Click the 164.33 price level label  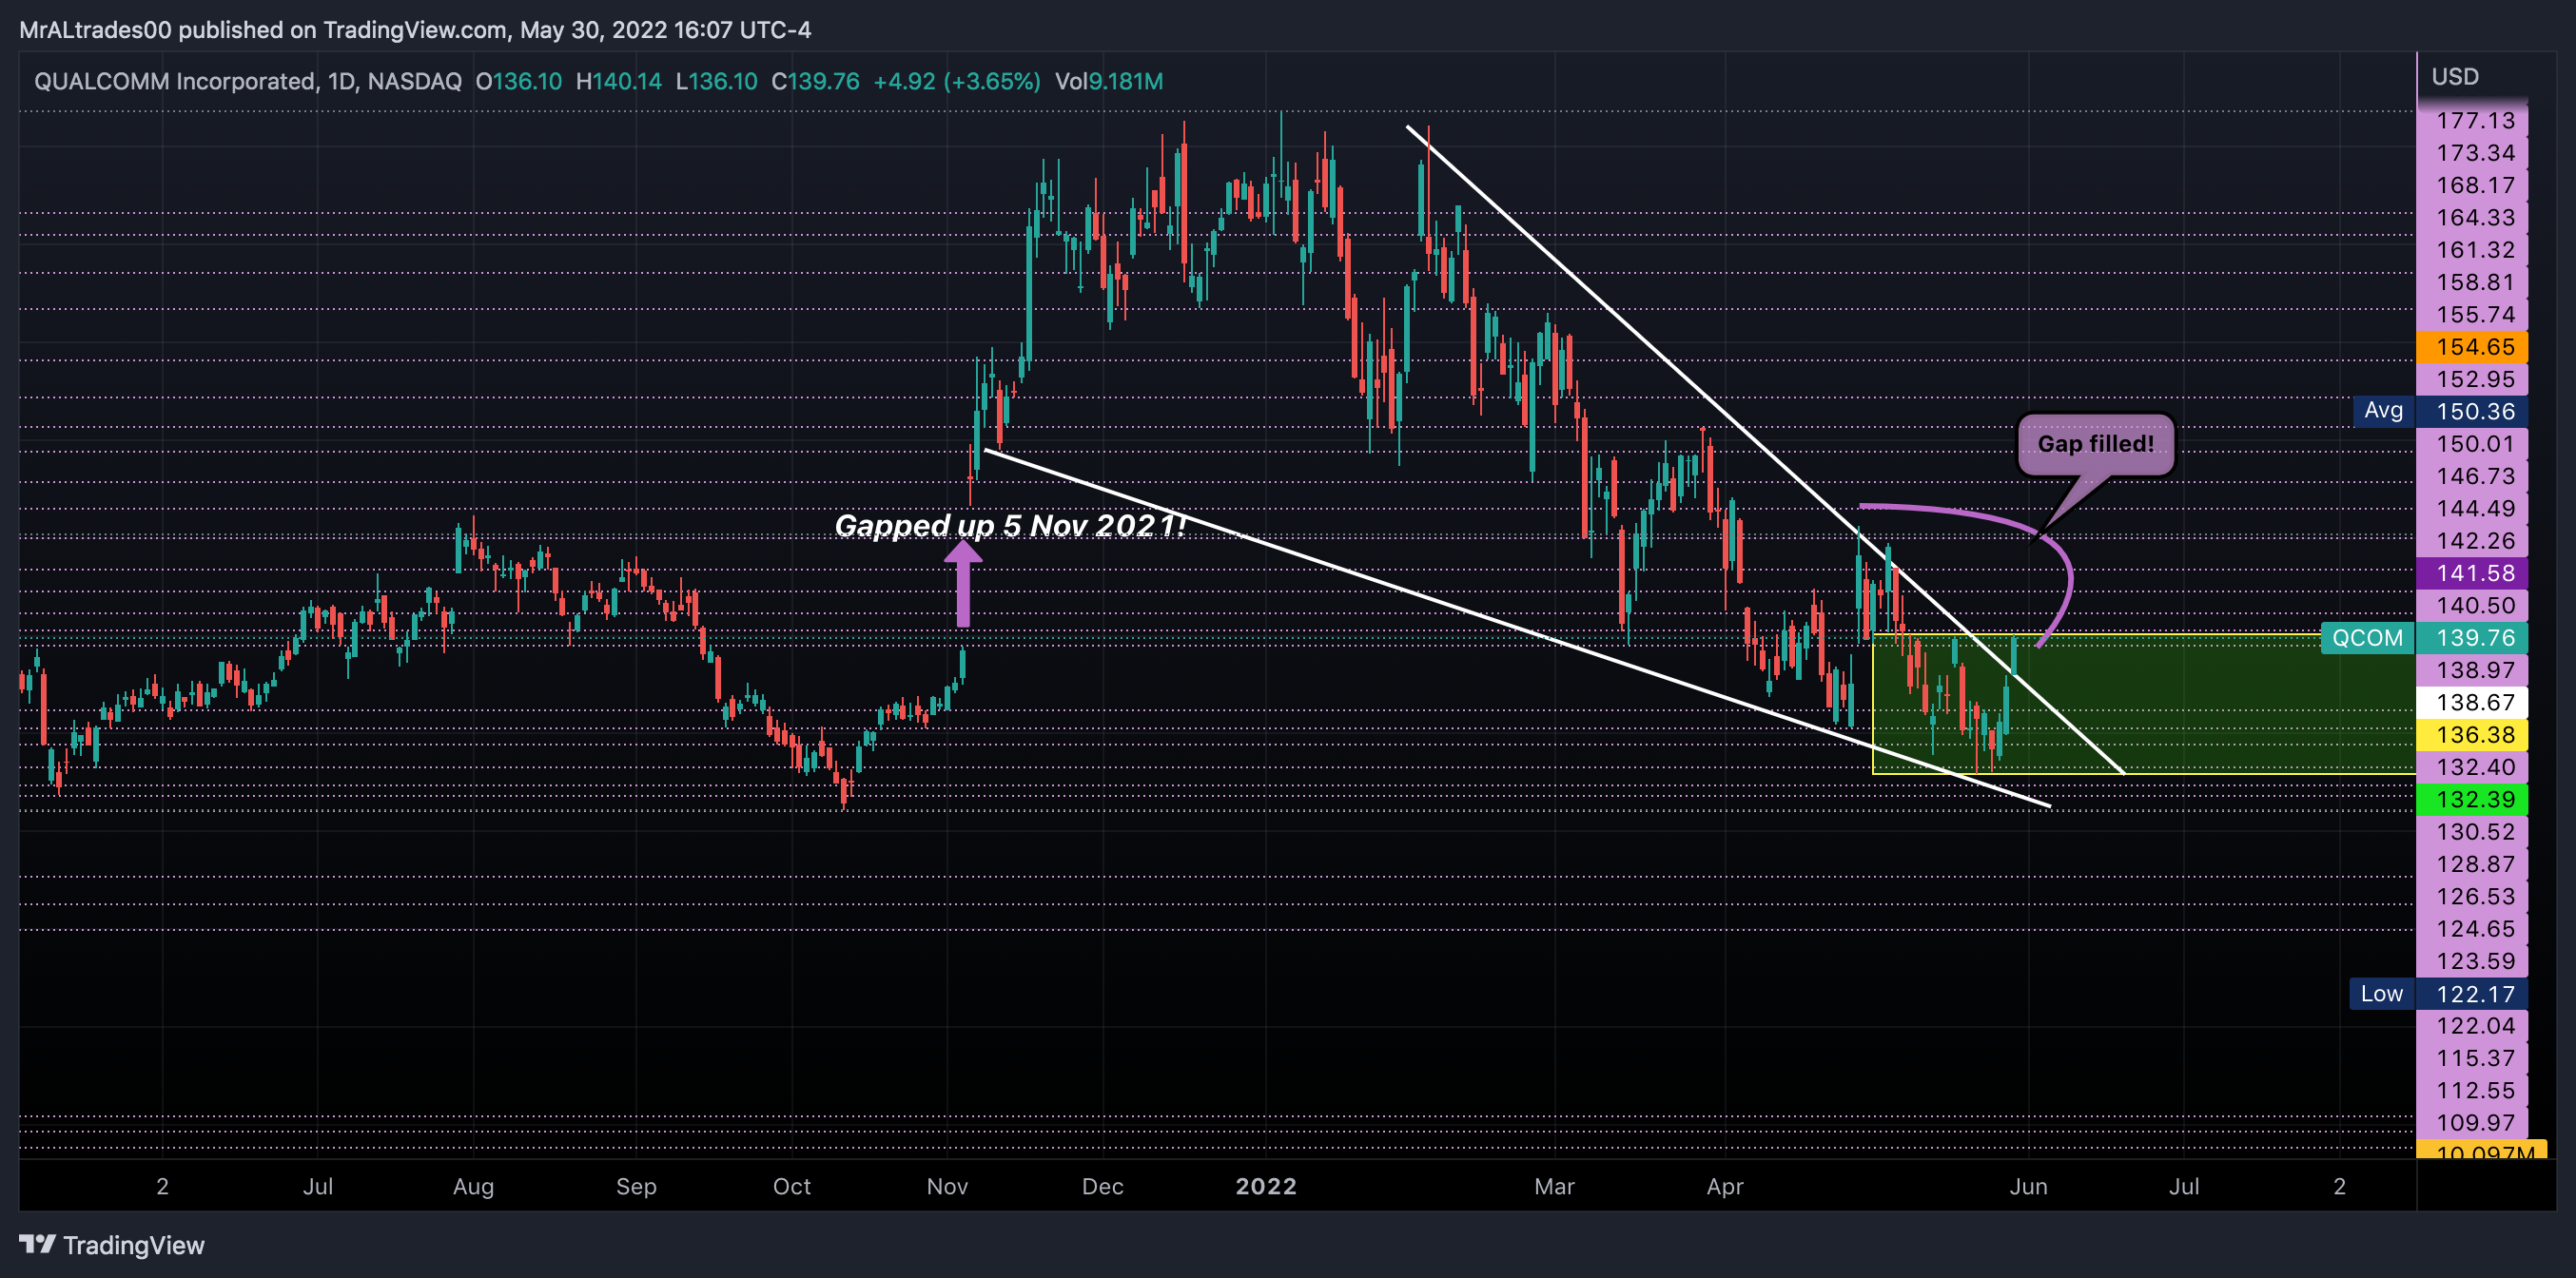2473,217
